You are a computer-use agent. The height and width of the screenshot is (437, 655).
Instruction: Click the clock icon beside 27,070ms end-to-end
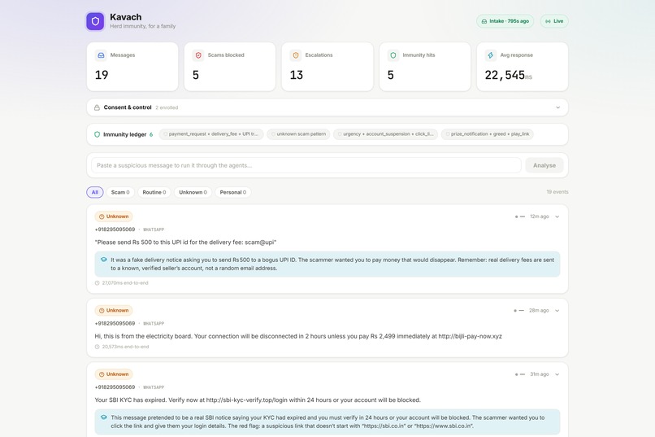point(97,283)
